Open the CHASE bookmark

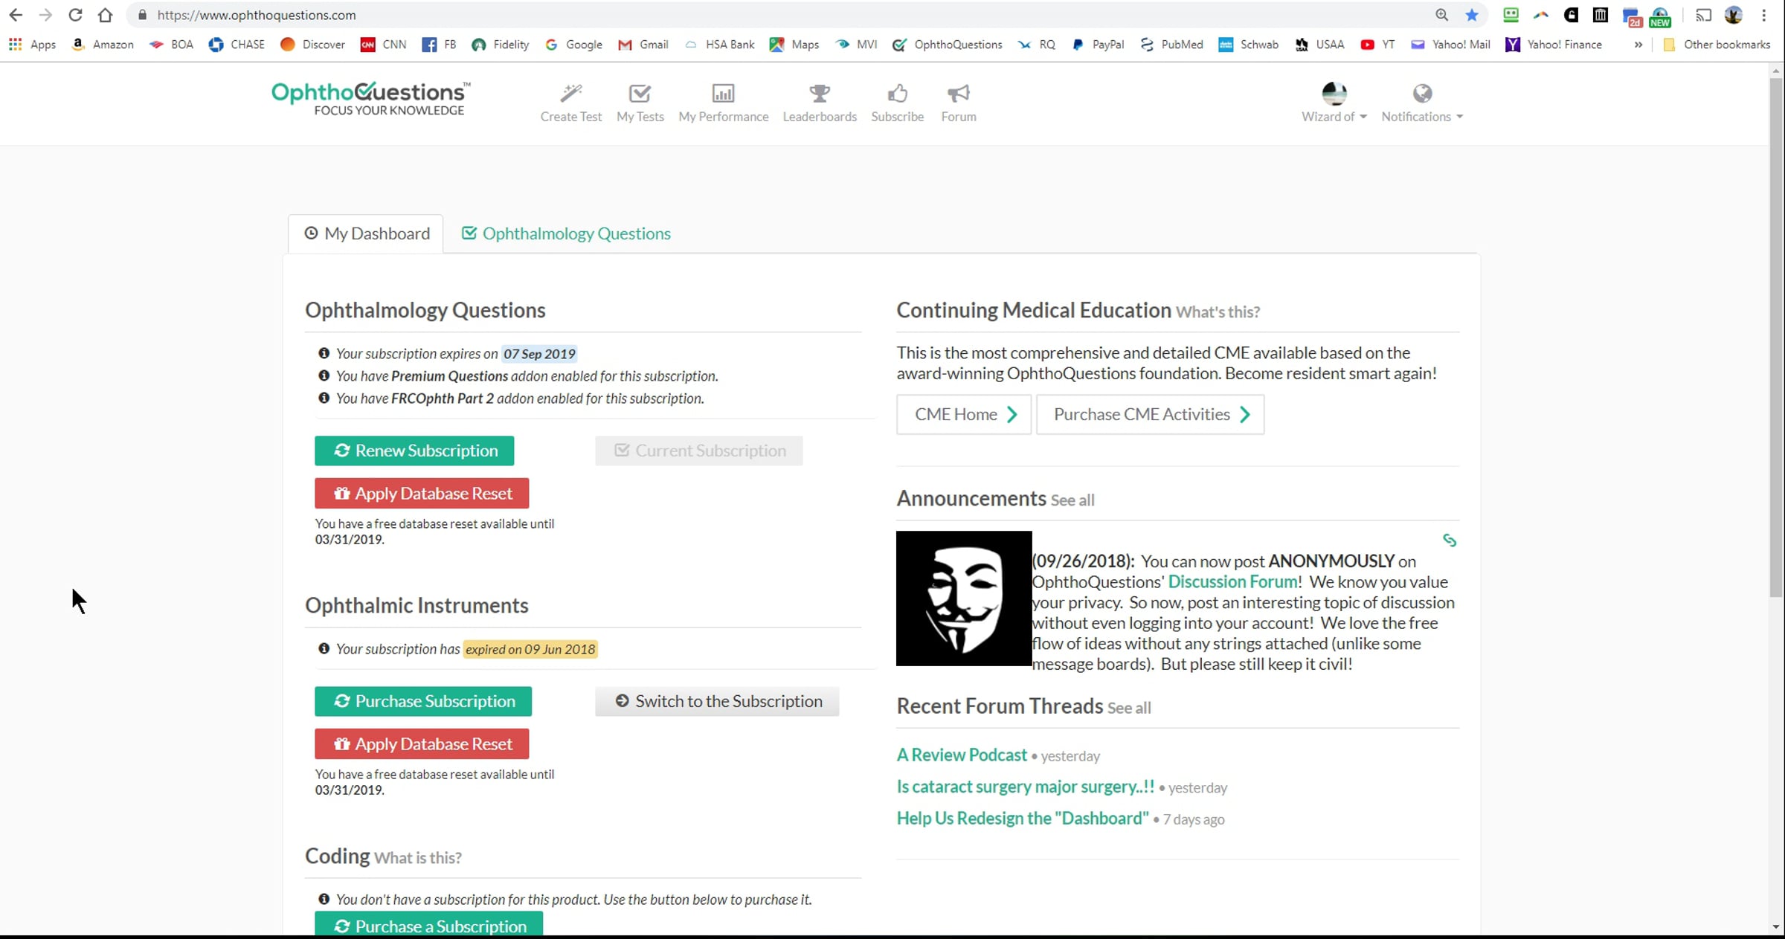click(x=237, y=45)
